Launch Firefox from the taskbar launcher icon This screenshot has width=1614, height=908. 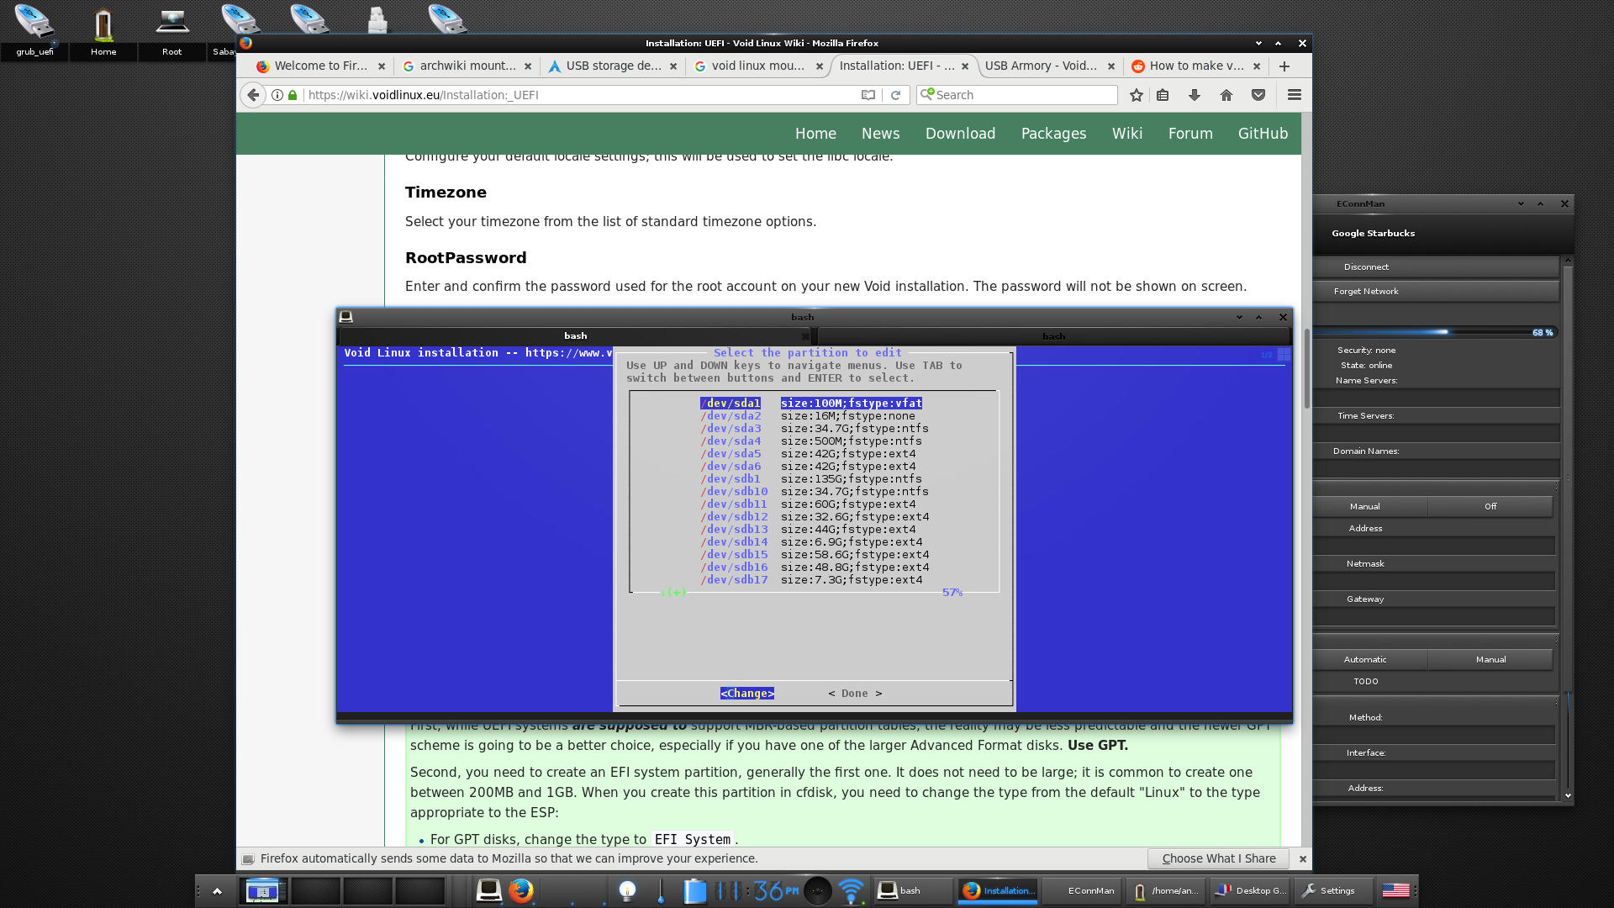(521, 890)
